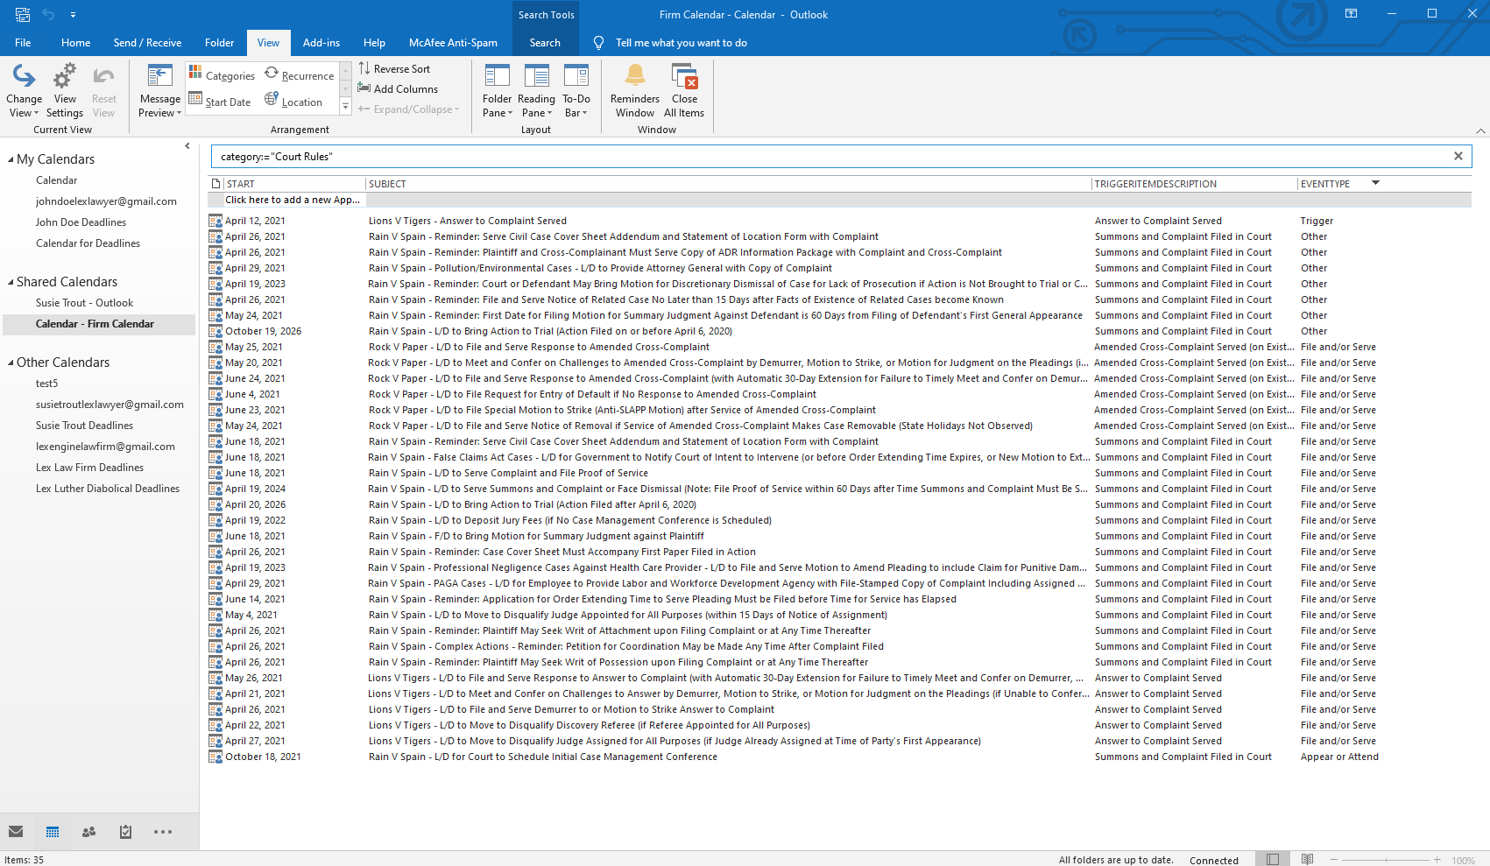Sort by the icon column header

[x=215, y=184]
